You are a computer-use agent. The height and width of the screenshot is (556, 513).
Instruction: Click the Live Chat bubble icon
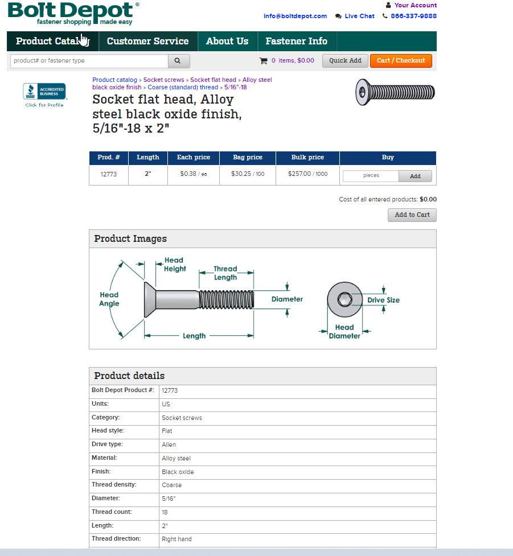point(338,17)
